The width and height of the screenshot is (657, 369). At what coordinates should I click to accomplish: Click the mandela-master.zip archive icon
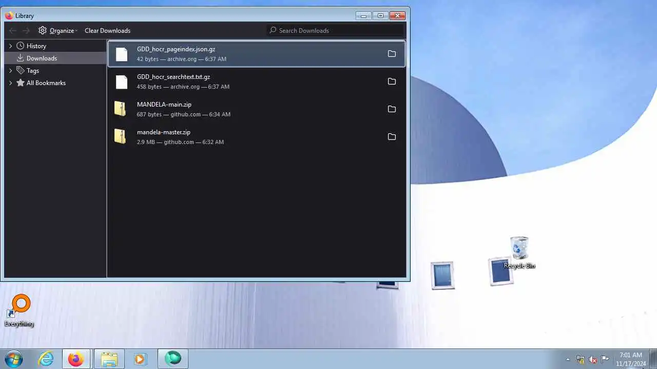pyautogui.click(x=120, y=136)
